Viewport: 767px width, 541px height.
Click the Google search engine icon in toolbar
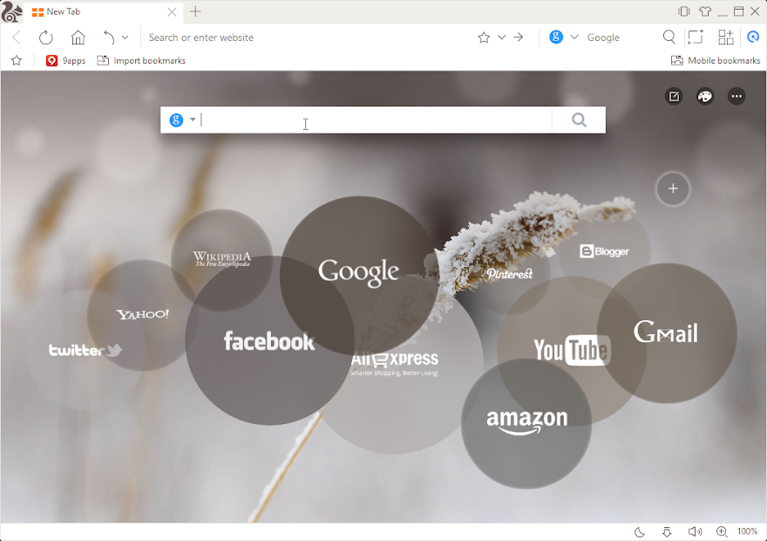(x=556, y=37)
